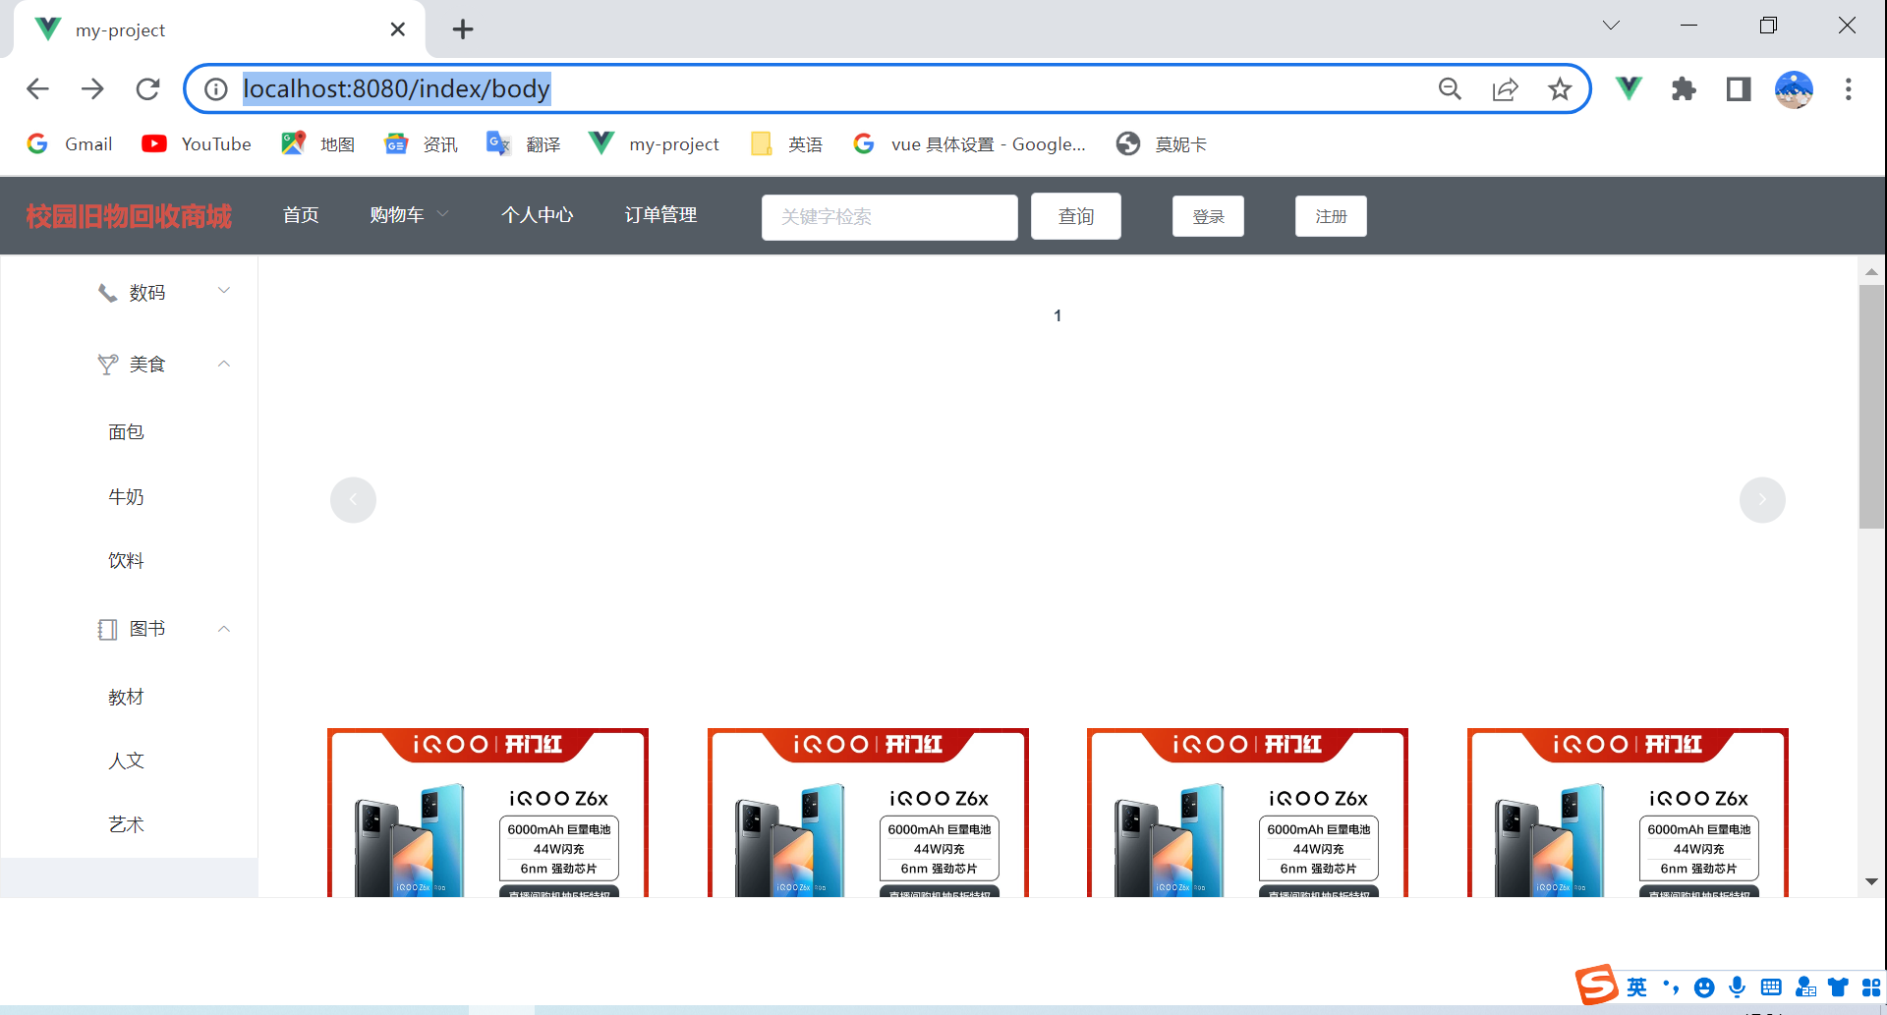Click the 注册 register button
Screen dimensions: 1887x1015
pos(1331,216)
